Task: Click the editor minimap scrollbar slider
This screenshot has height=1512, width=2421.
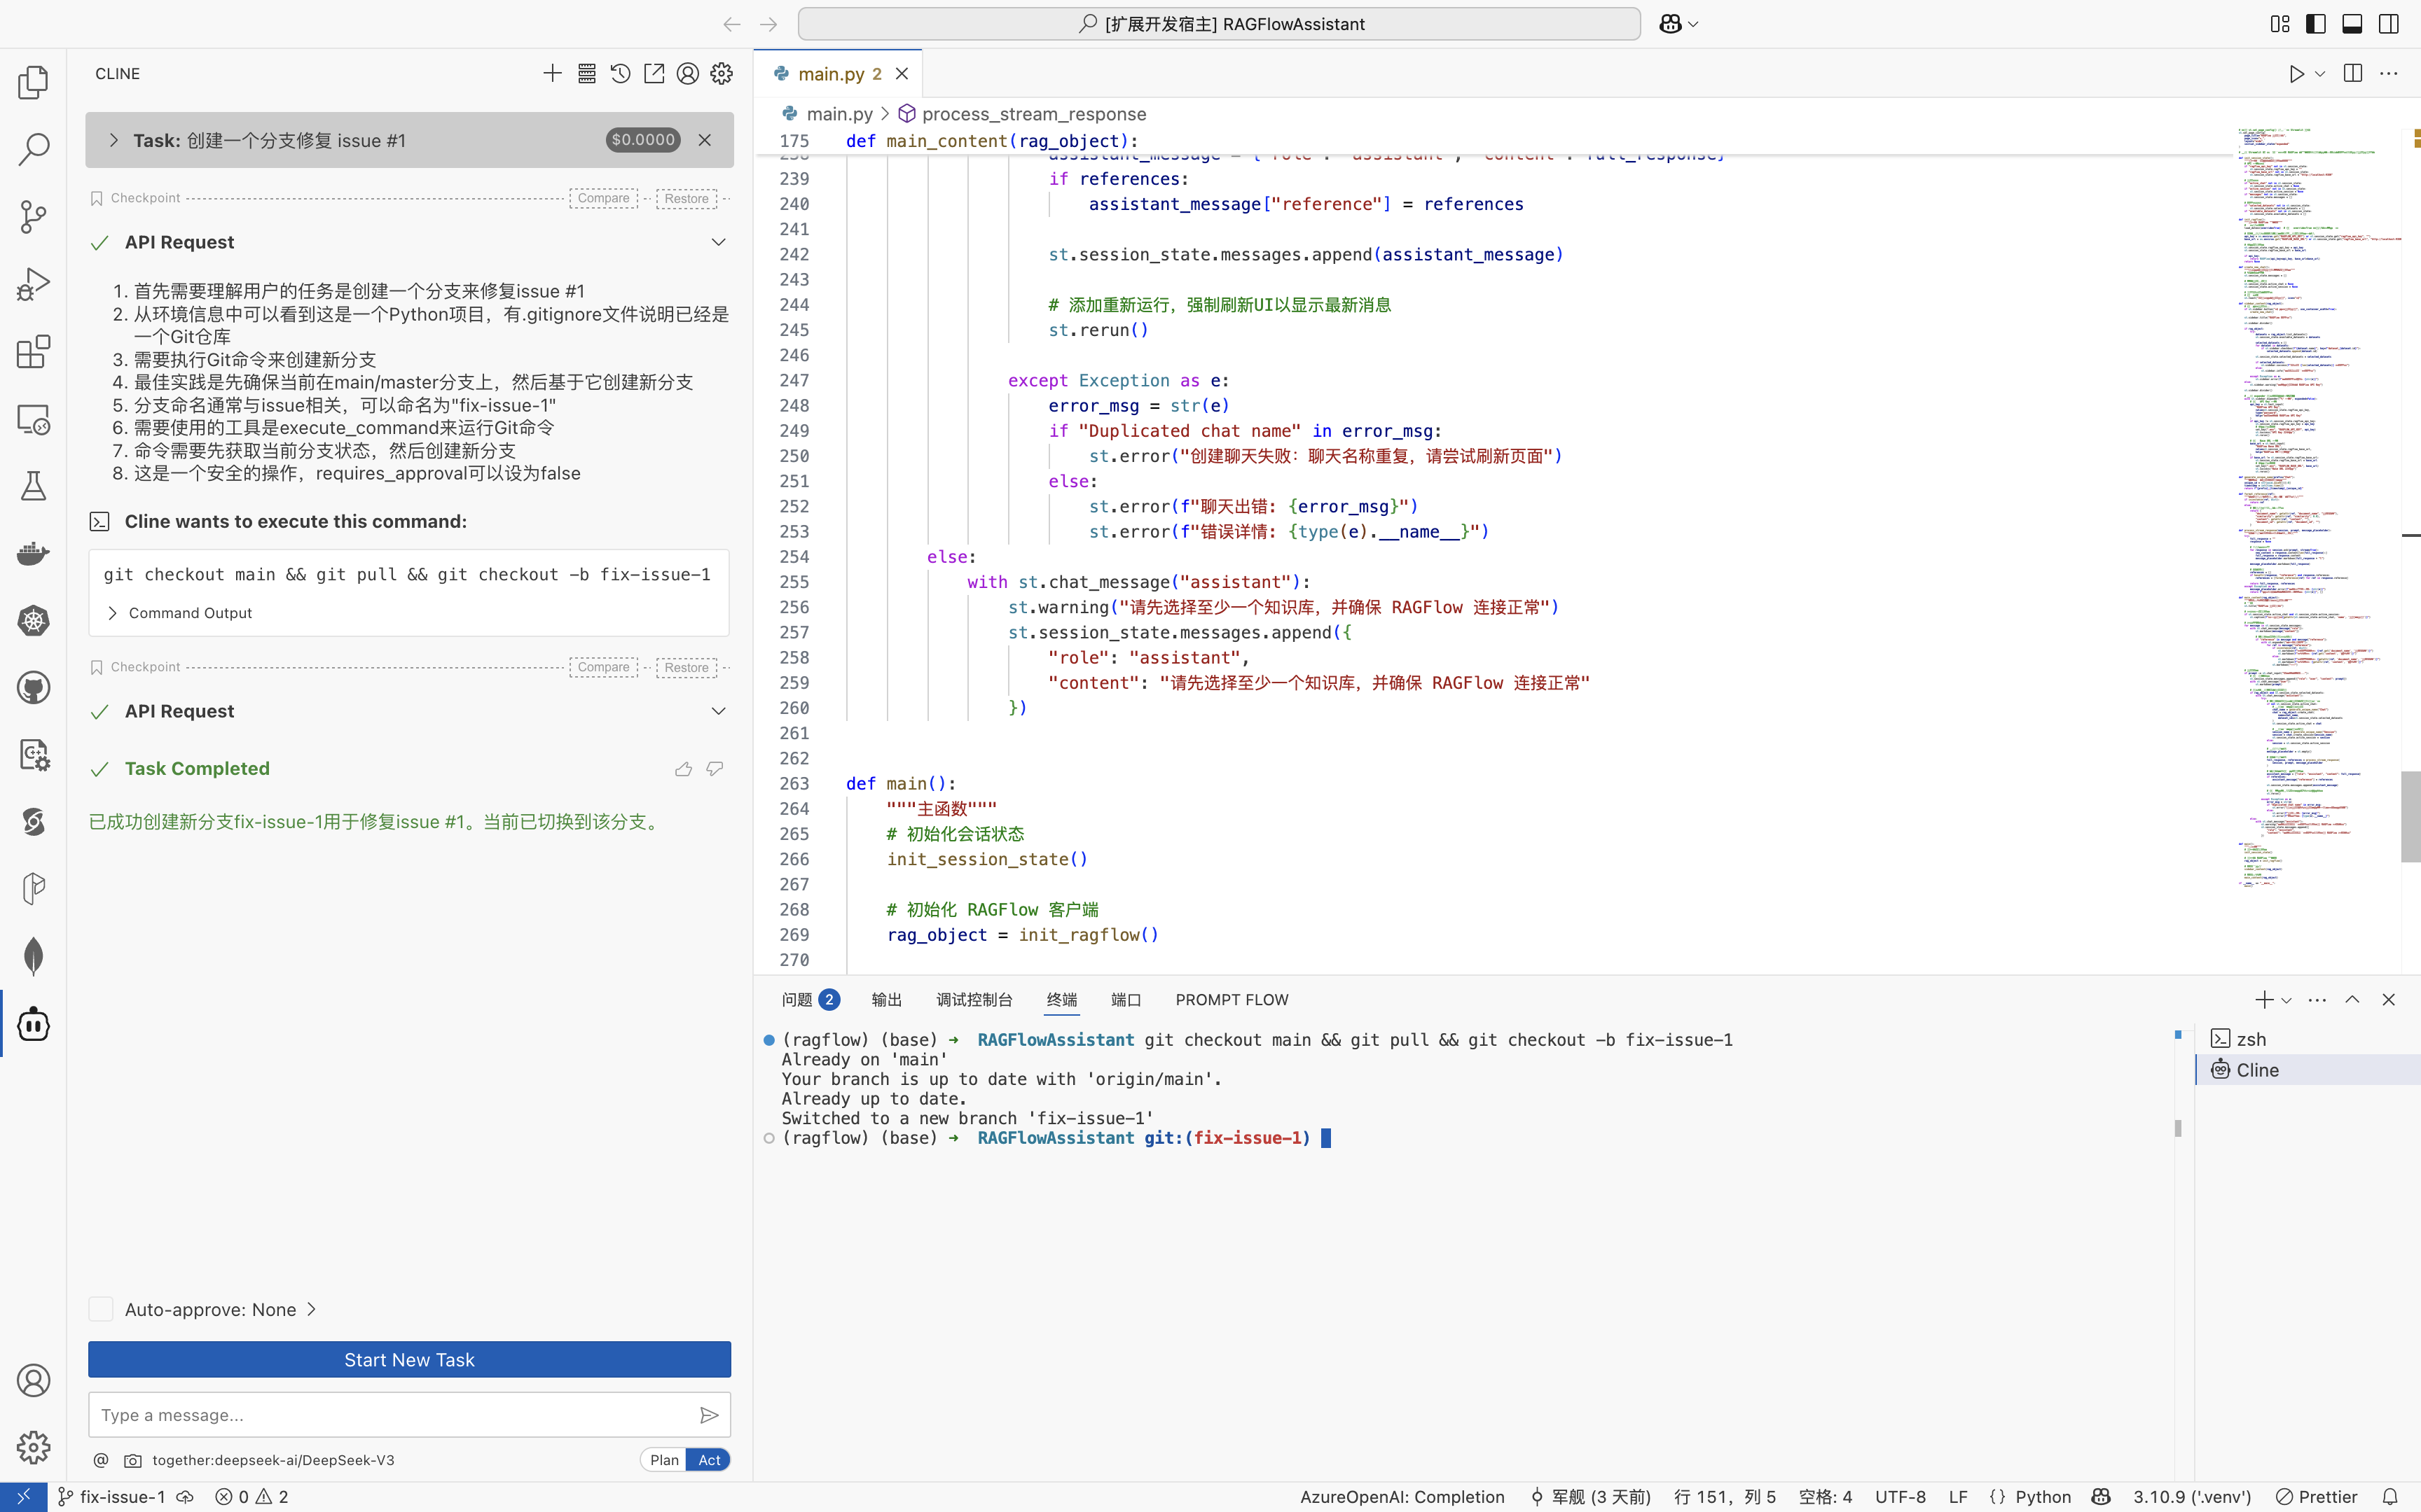Action: pos(2410,816)
